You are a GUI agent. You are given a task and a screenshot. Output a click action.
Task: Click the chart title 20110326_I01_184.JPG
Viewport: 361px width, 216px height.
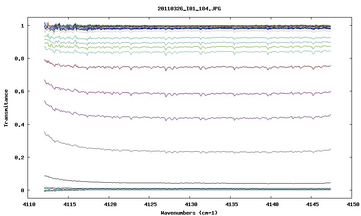coord(189,9)
